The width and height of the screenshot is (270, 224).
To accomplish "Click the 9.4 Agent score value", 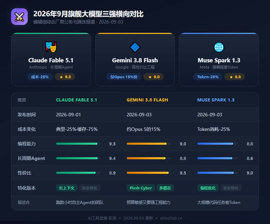I will 112,159.
